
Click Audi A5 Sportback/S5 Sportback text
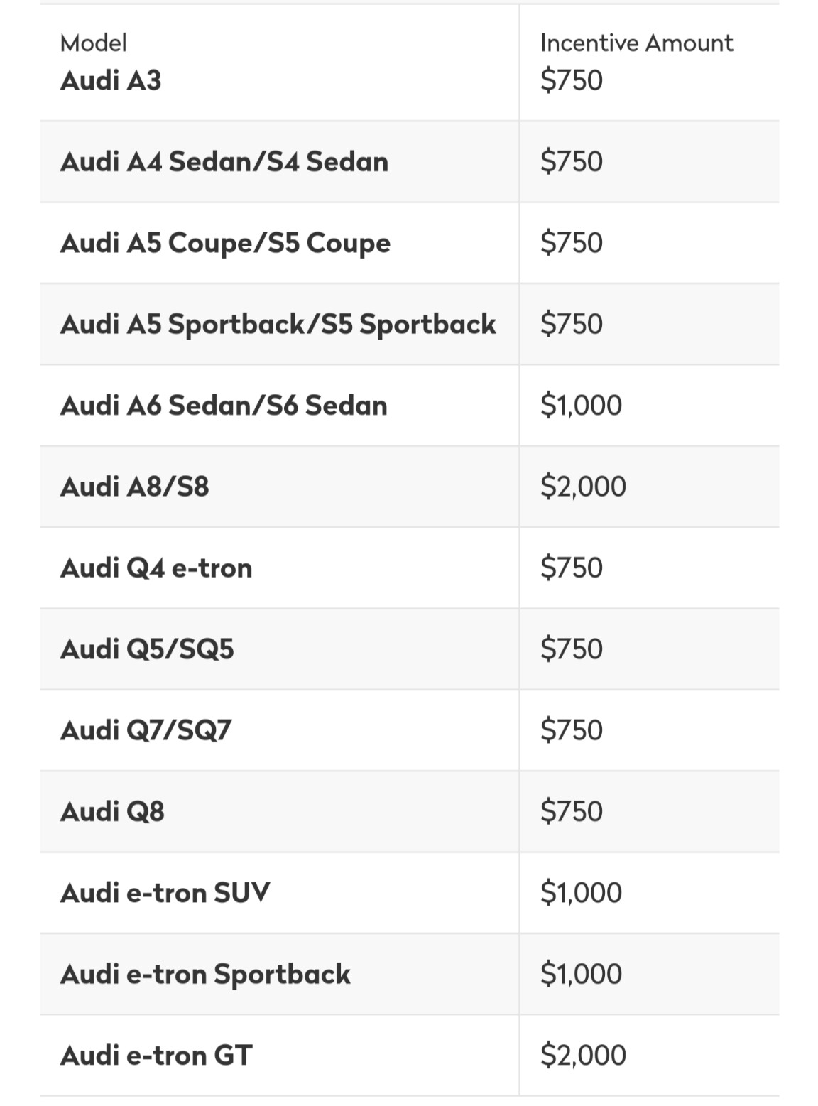pos(278,325)
